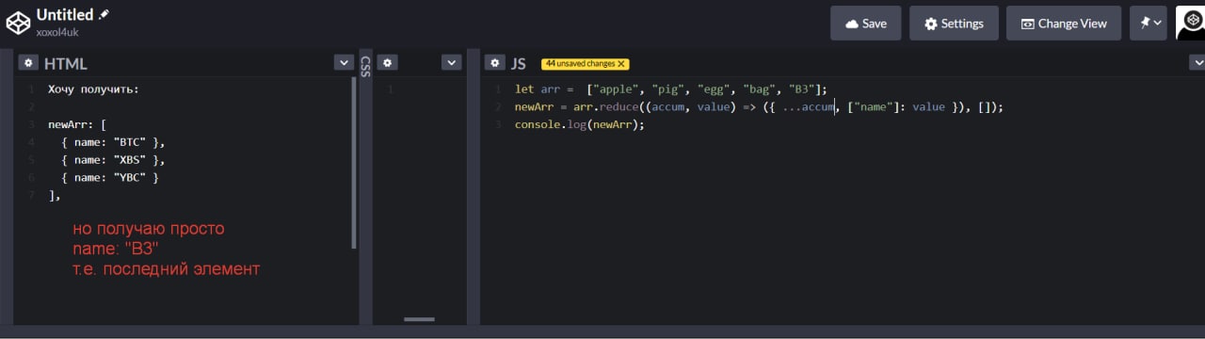Image resolution: width=1205 pixels, height=339 pixels.
Task: Click the '44 unsaved changes' label
Action: click(x=580, y=64)
